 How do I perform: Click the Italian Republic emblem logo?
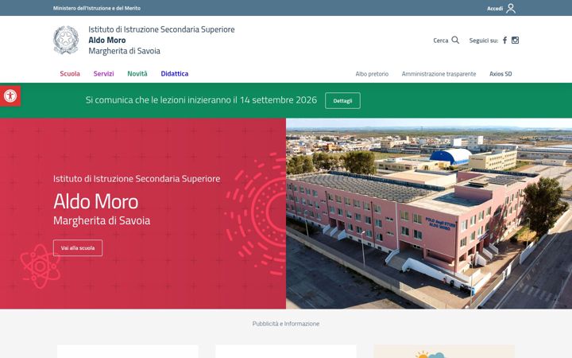tap(66, 40)
